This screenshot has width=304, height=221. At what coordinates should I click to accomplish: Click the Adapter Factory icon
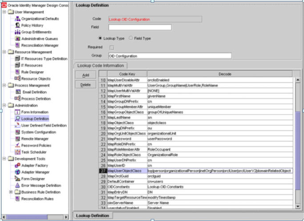tap(17, 165)
